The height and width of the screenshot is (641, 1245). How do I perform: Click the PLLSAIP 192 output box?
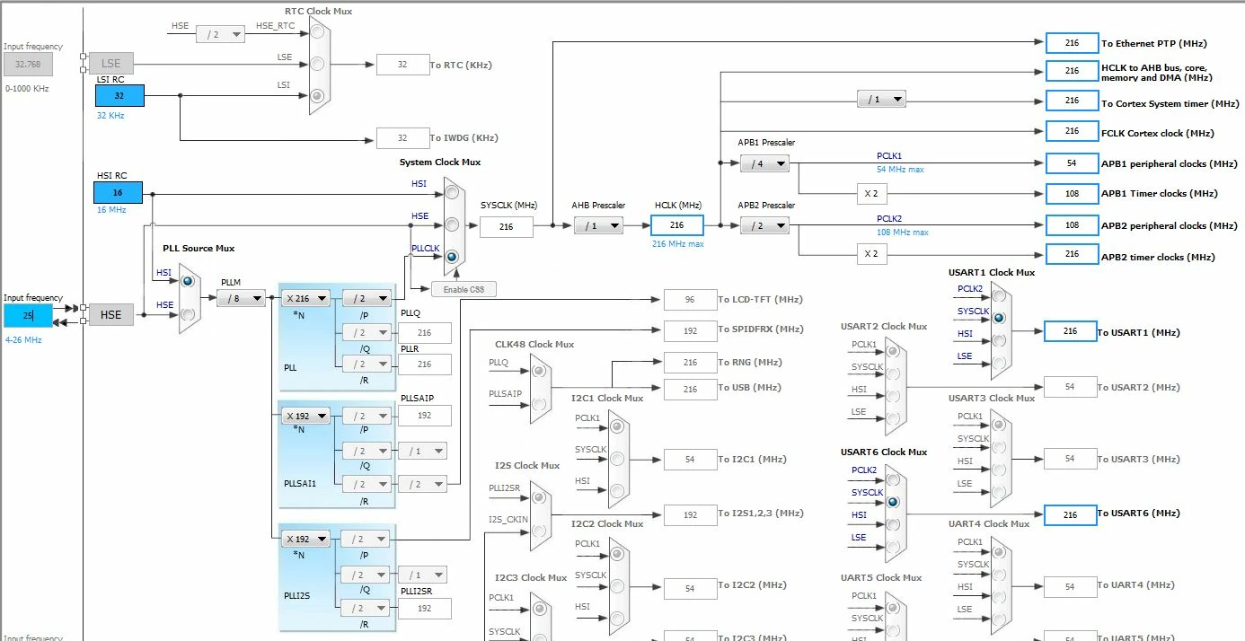click(424, 416)
